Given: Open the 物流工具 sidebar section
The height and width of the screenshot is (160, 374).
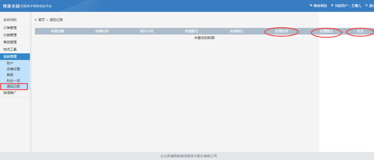Looking at the screenshot, I should pyautogui.click(x=10, y=49).
